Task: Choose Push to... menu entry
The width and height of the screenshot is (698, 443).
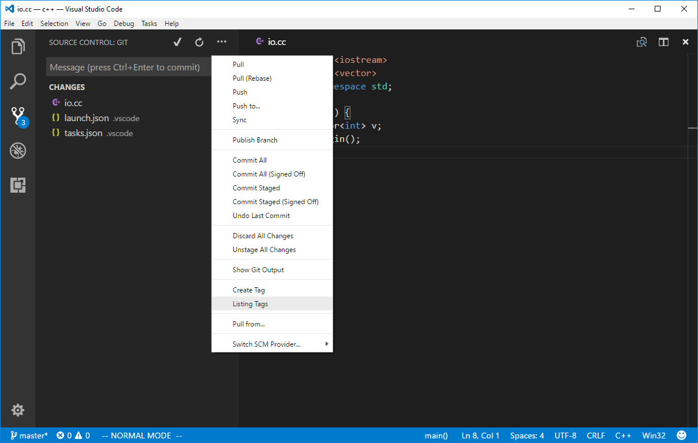Action: pos(272,106)
